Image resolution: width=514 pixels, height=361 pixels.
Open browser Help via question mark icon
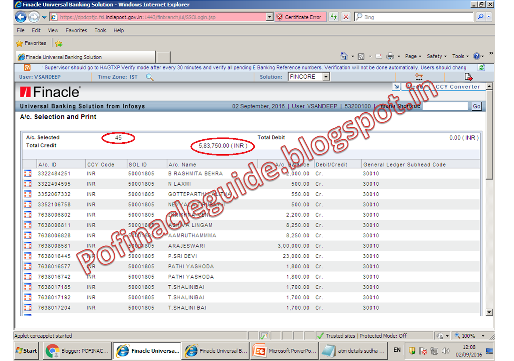(477, 56)
